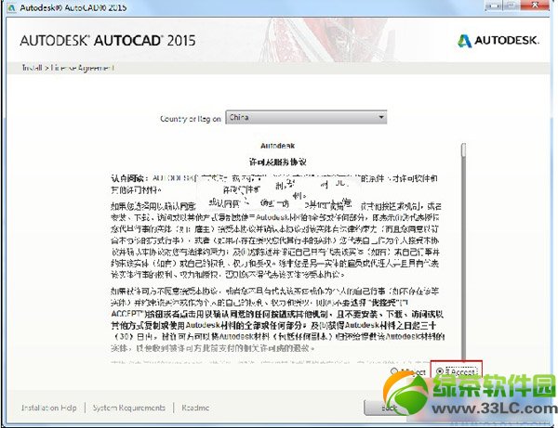Image resolution: width=558 pixels, height=428 pixels.
Task: Open the Installation Help link
Action: (48, 408)
